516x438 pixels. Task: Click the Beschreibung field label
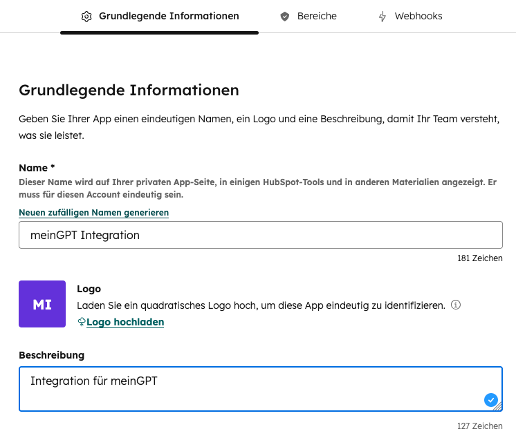(x=52, y=355)
